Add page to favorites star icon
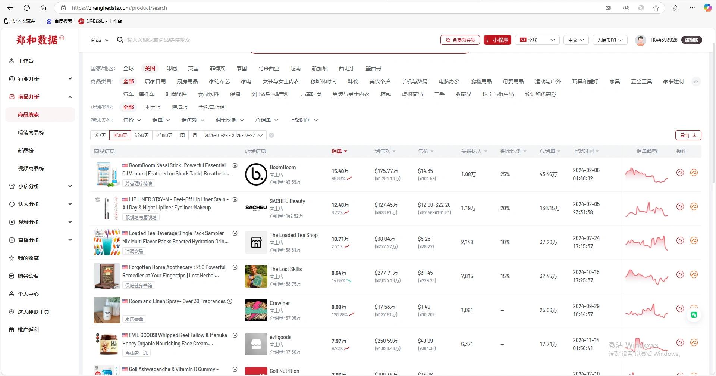Screen dimensions: 716x376 click(x=656, y=8)
